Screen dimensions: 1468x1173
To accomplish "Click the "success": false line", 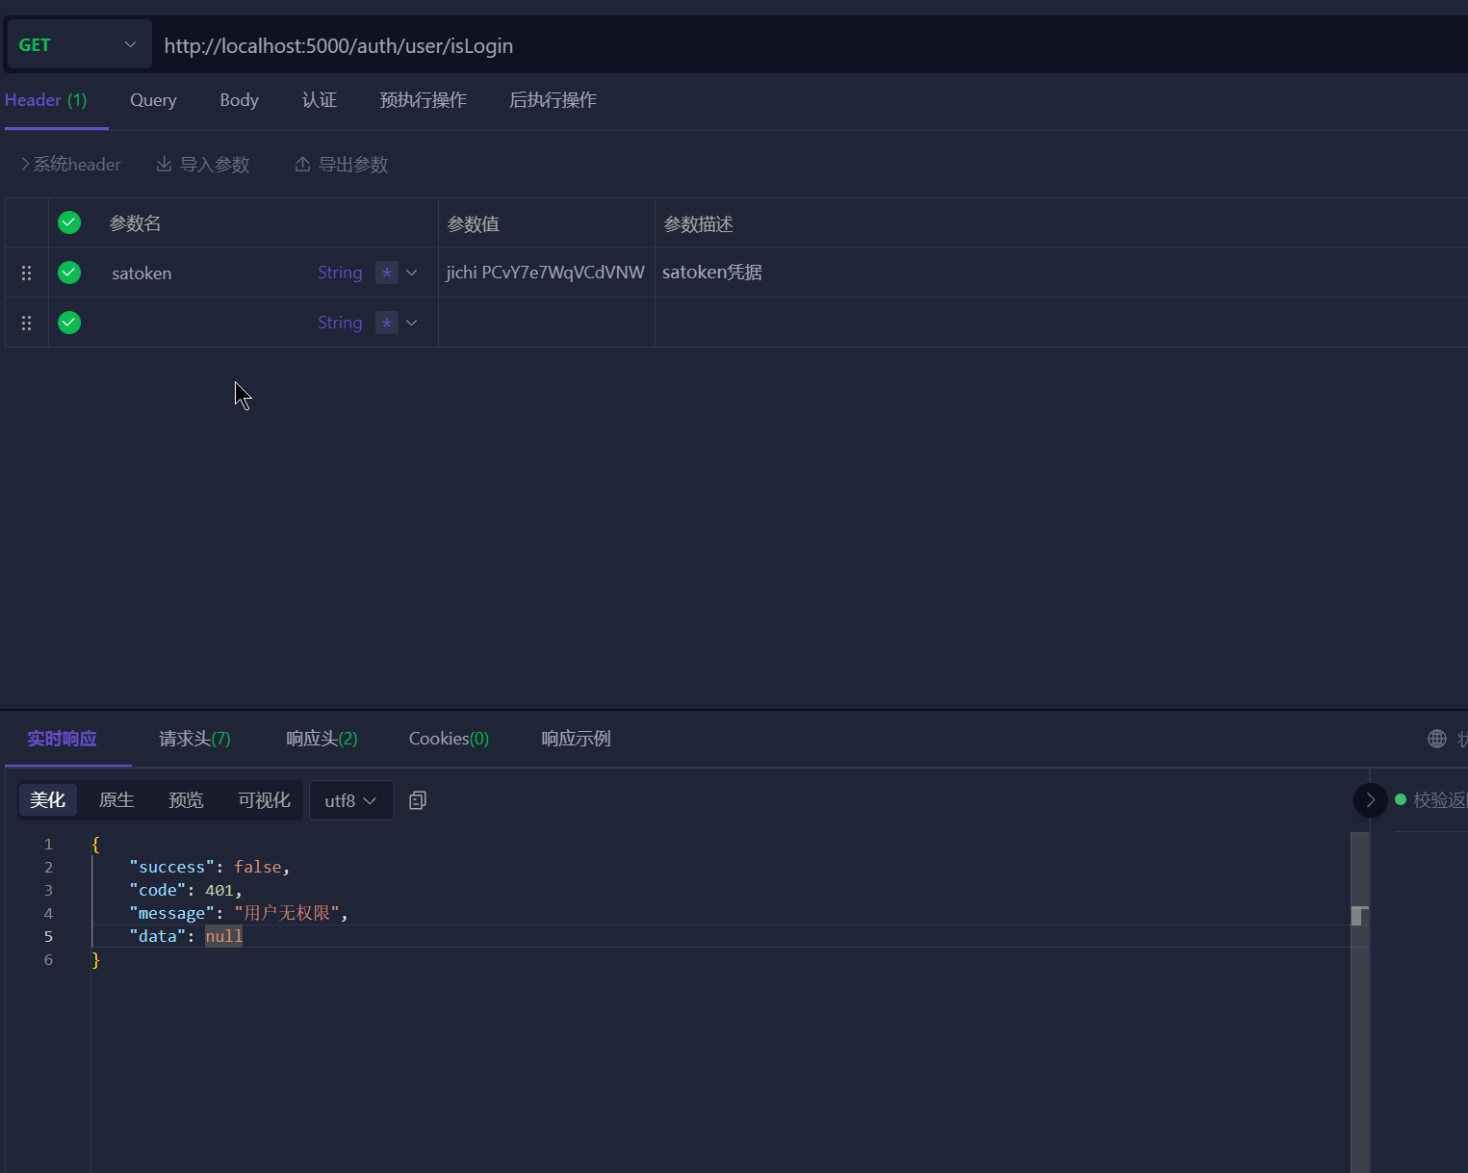I will coord(209,867).
